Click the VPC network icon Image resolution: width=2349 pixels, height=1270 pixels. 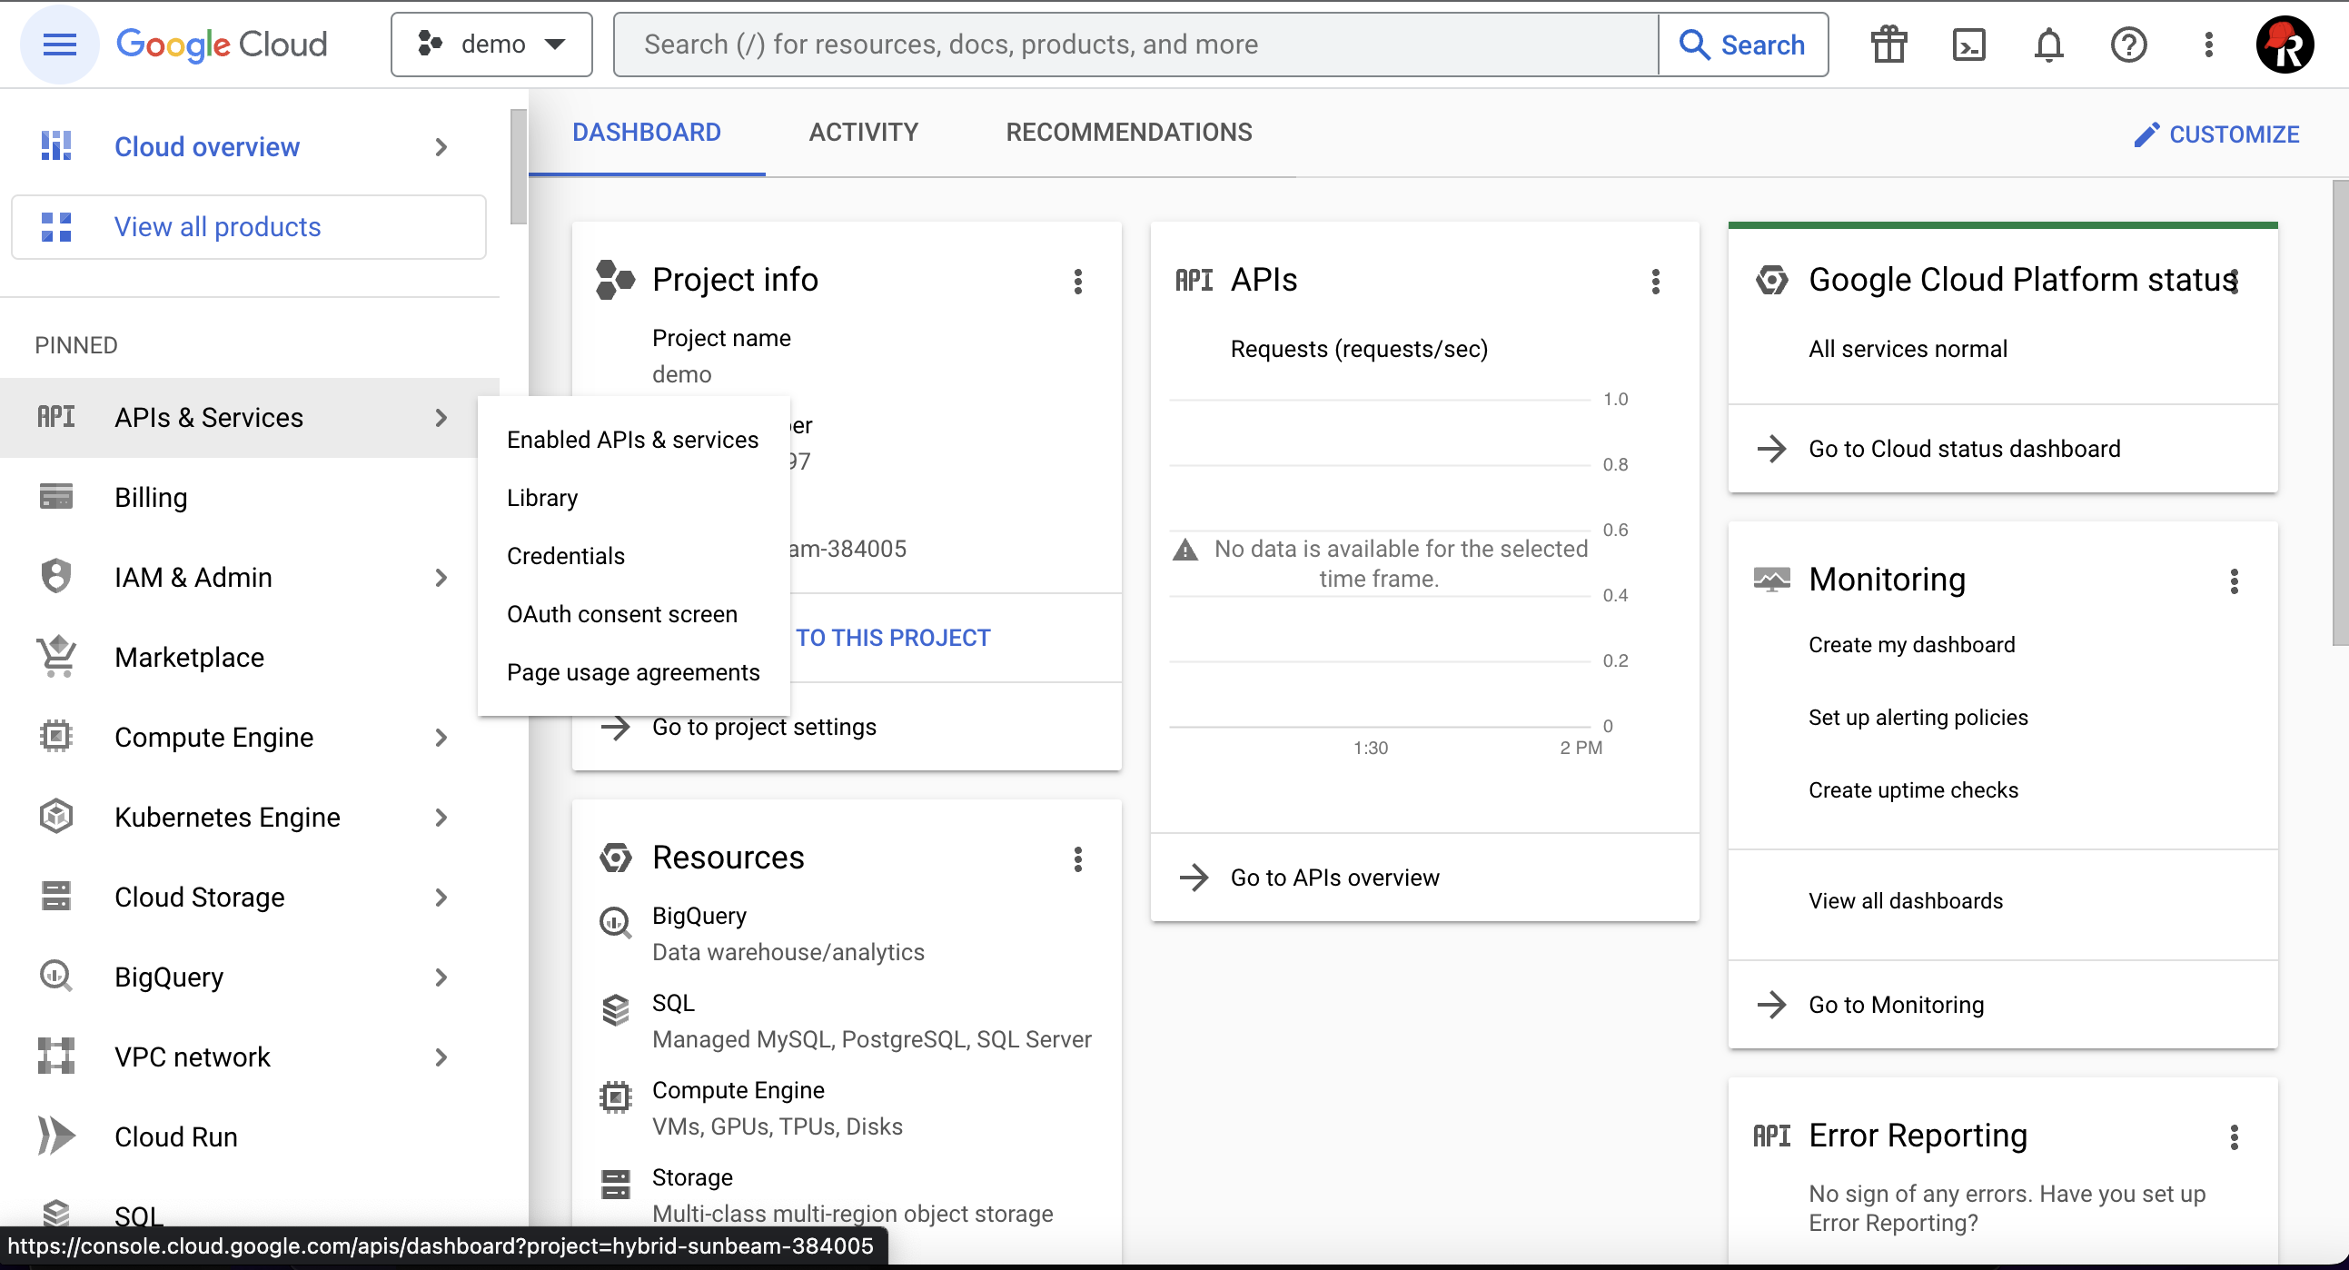coord(55,1057)
